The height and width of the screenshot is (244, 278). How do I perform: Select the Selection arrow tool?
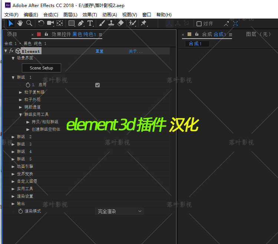coord(11,23)
